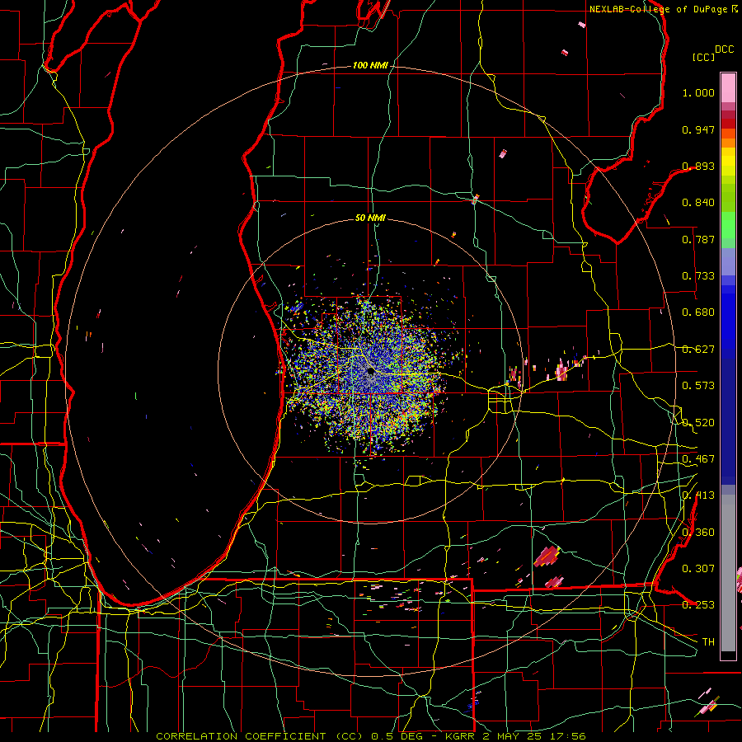This screenshot has height=742, width=742.
Task: Click the 0.253 scale value
Action: click(698, 605)
